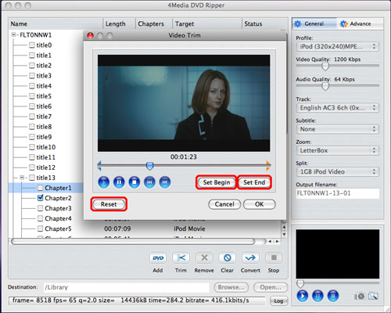
Task: Click the Open... button
Action: [271, 287]
